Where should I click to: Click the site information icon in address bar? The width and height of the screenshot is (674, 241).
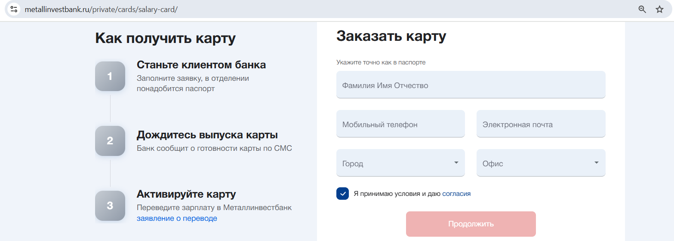(14, 9)
